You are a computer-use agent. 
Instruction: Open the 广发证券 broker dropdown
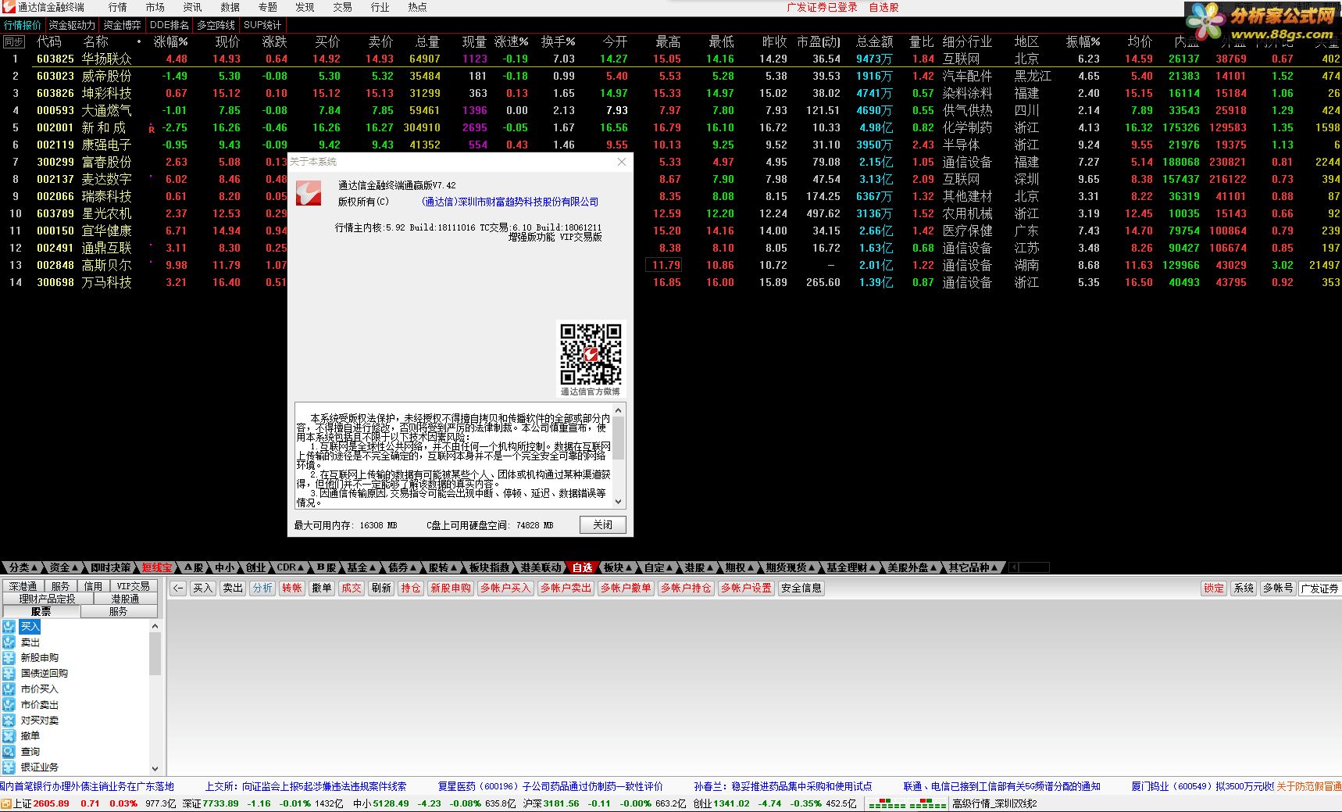pyautogui.click(x=1319, y=588)
